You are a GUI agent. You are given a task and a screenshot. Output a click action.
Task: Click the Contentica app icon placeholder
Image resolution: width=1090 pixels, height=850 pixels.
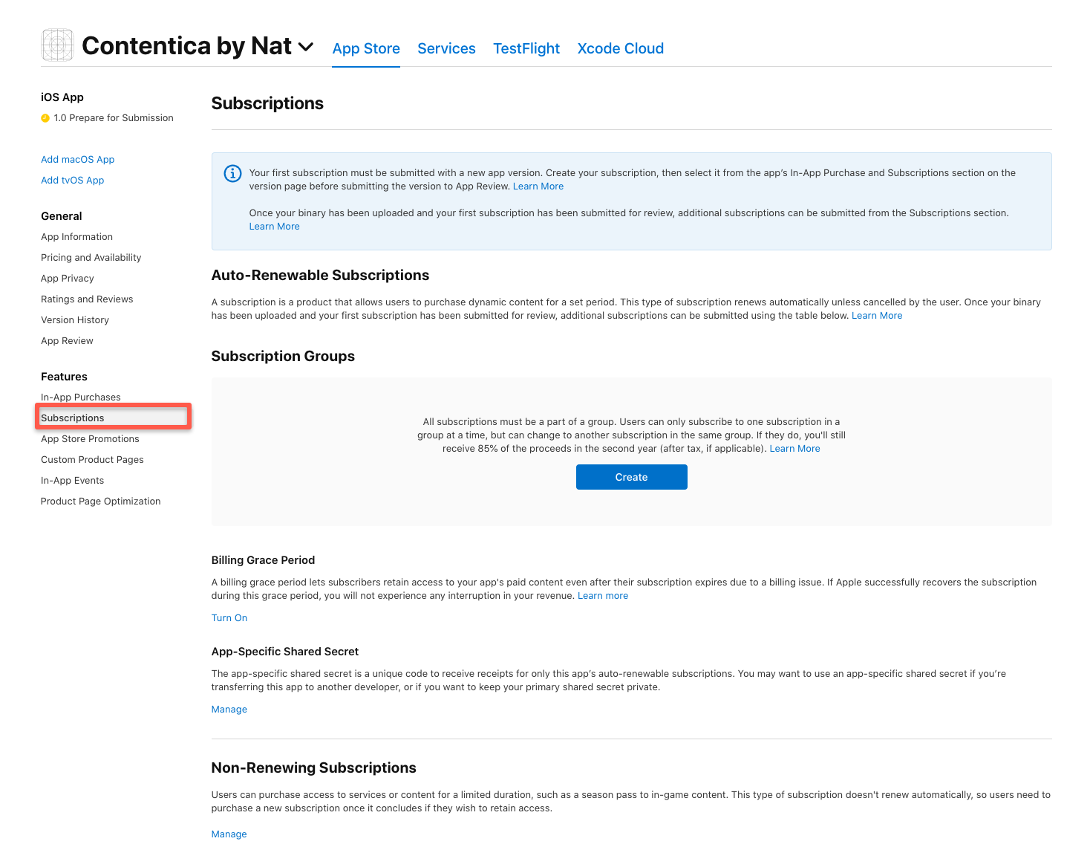[57, 45]
